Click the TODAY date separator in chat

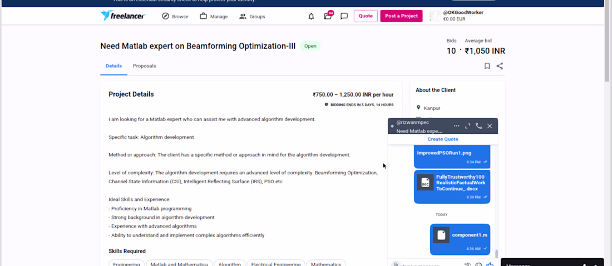441,214
